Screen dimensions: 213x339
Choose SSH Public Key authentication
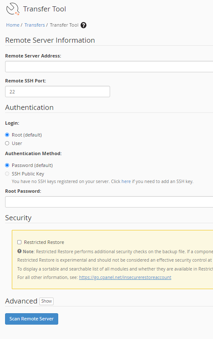coord(7,174)
